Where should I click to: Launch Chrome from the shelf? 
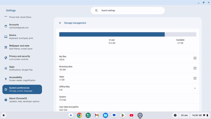pos(79,115)
